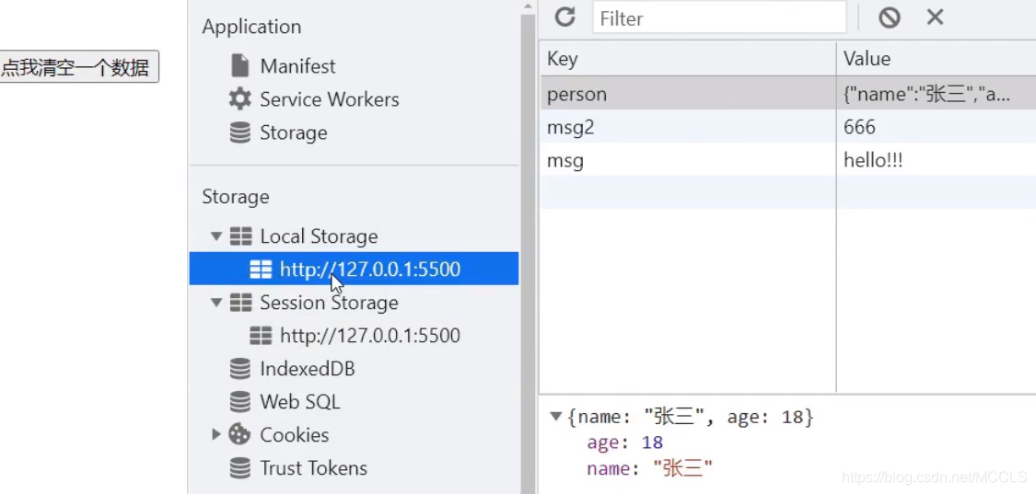Click the refresh storage icon
1036x494 pixels.
(565, 17)
